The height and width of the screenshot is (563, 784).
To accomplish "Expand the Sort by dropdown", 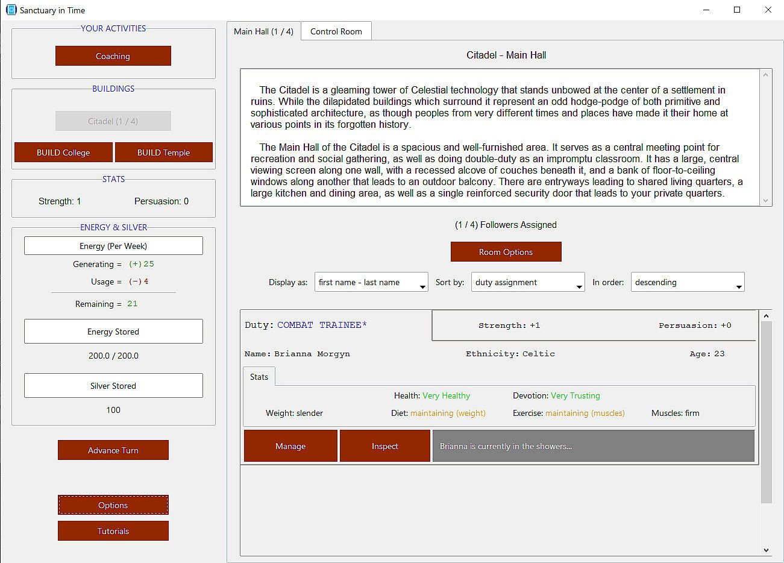I will [528, 282].
